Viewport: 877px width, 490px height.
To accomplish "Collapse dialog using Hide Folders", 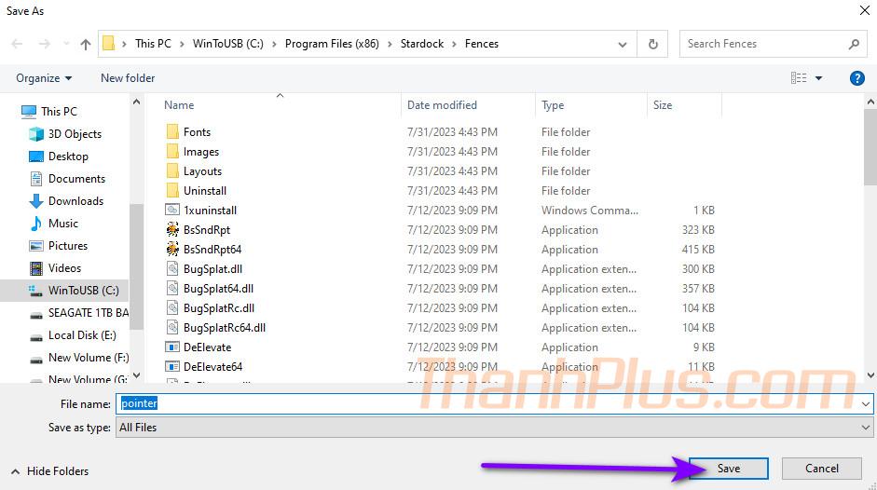I will click(x=49, y=471).
